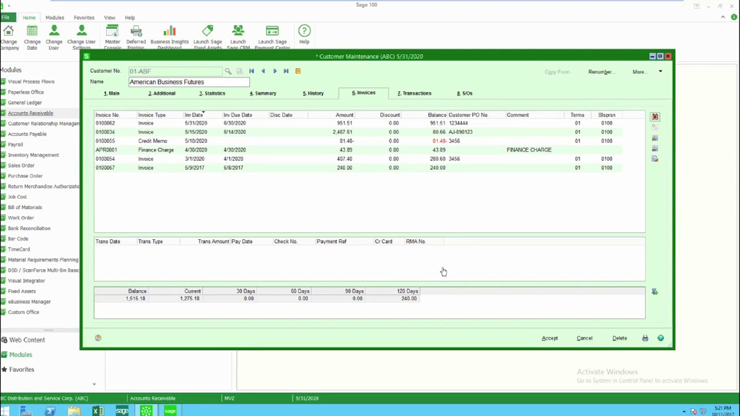Open General Ledger module in sidebar
The width and height of the screenshot is (740, 416).
pyautogui.click(x=25, y=103)
